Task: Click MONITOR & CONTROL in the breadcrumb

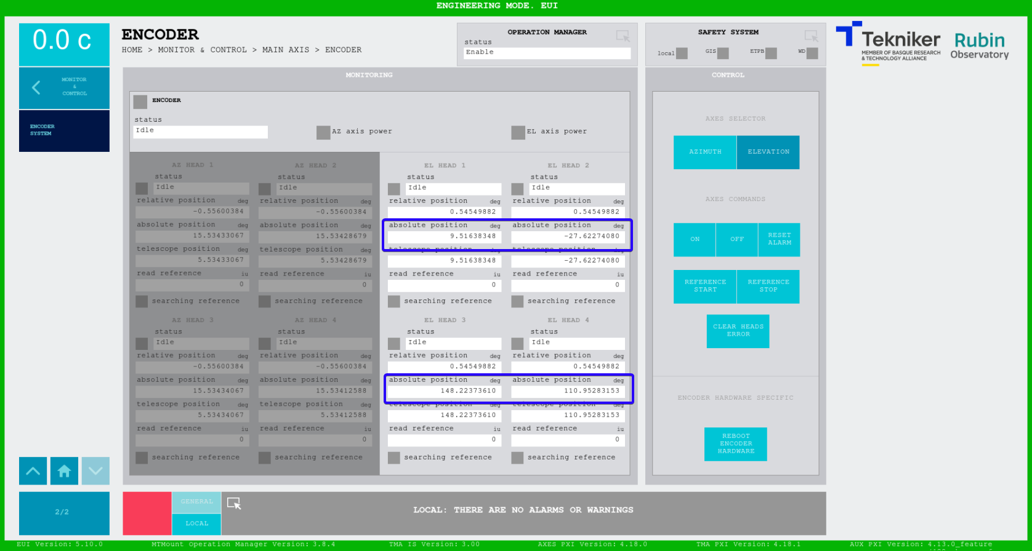Action: coord(203,50)
